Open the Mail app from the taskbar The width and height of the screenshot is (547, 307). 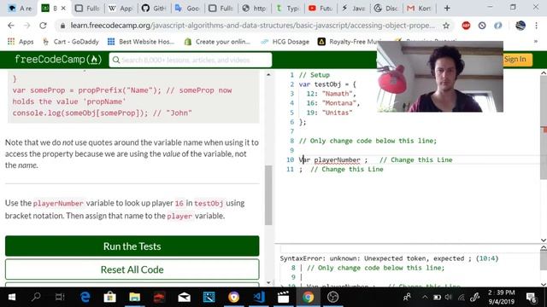pyautogui.click(x=185, y=297)
